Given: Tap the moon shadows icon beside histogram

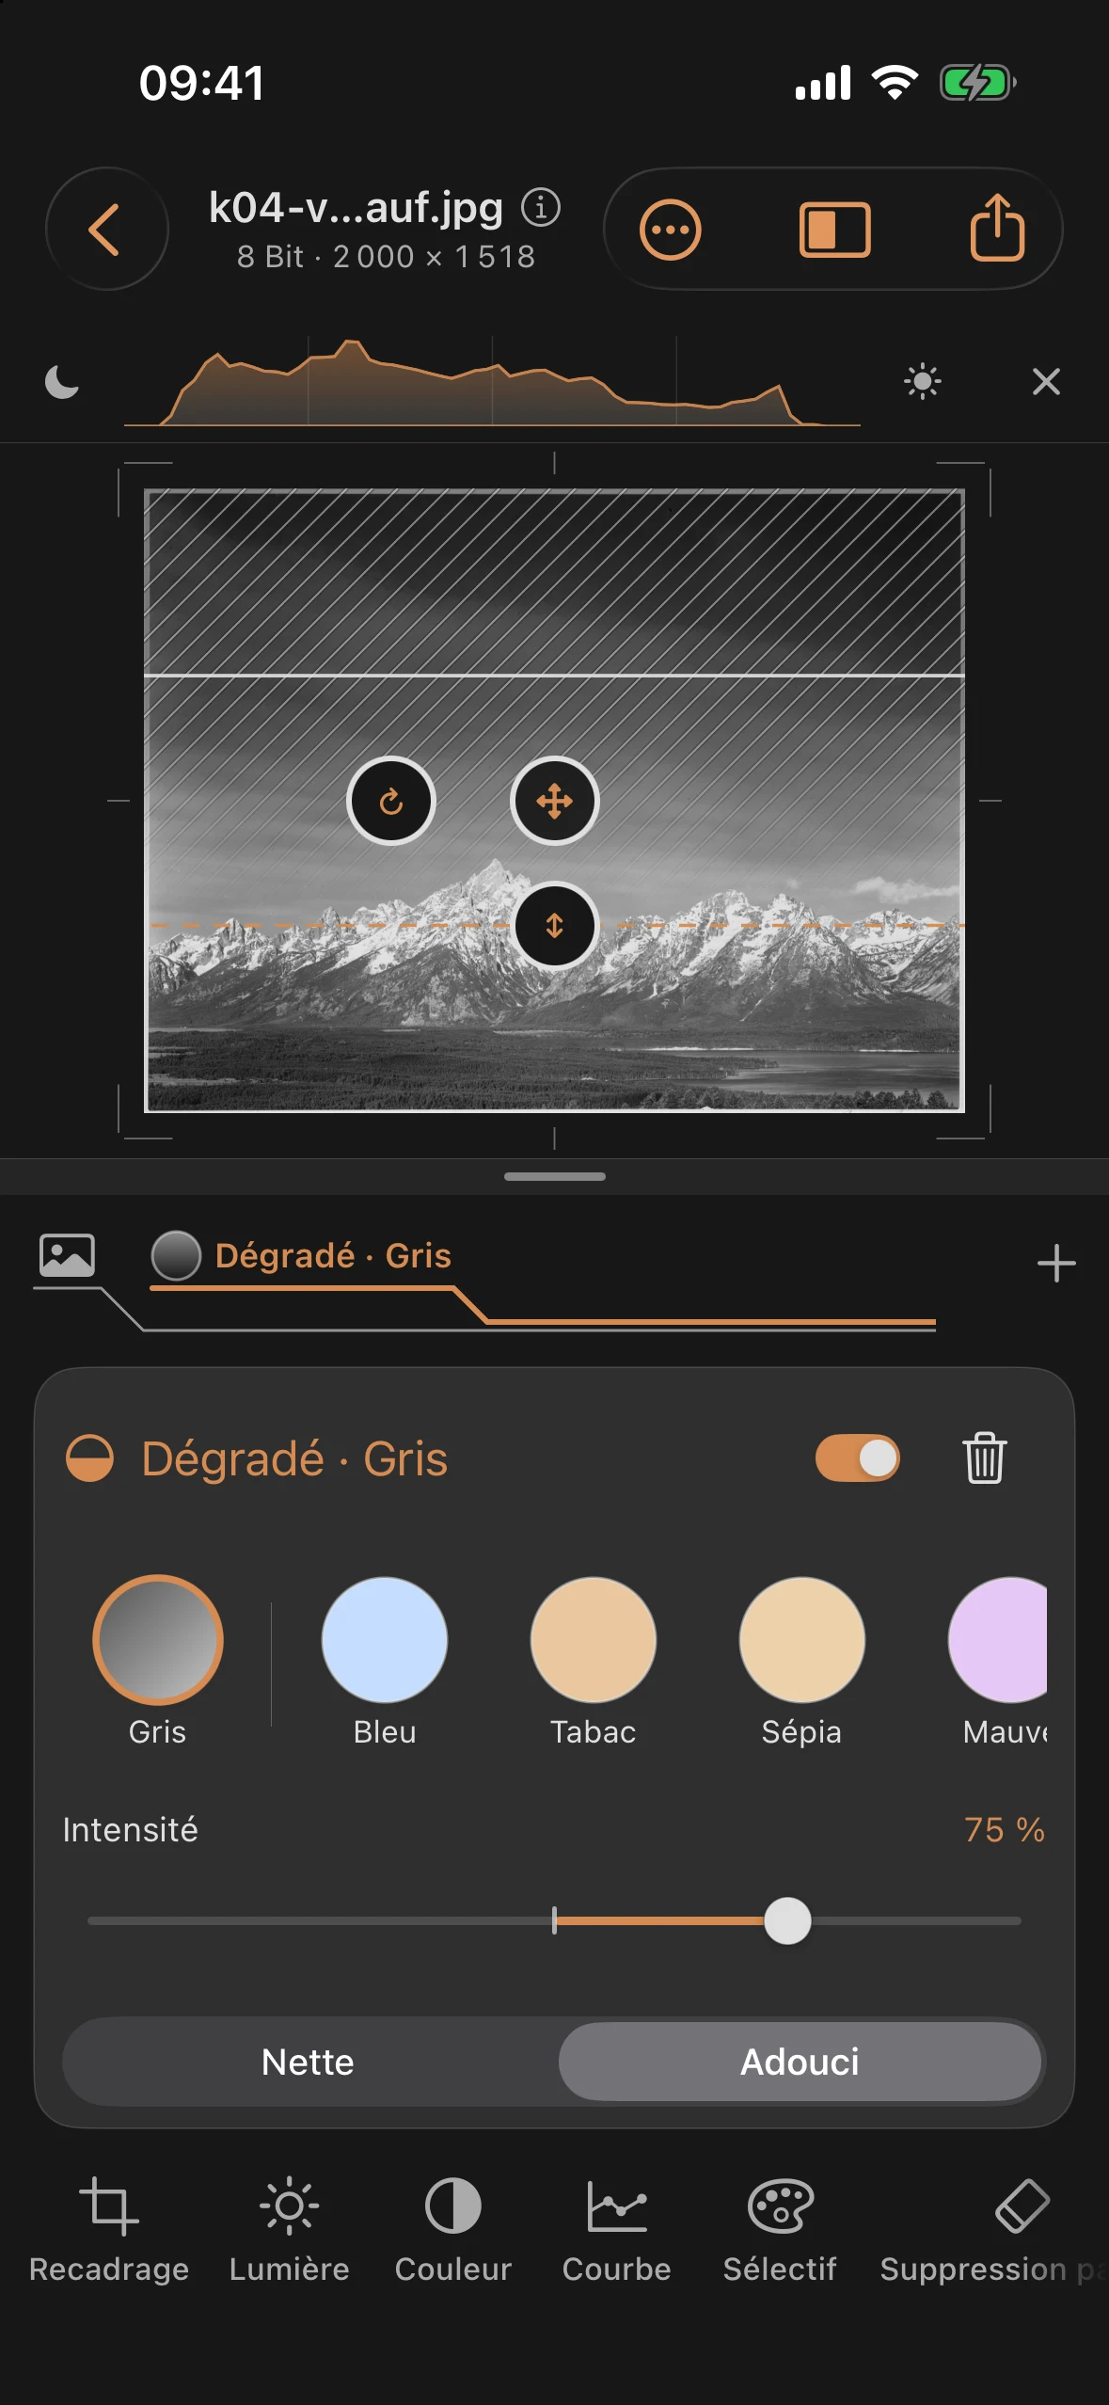Looking at the screenshot, I should pyautogui.click(x=62, y=382).
